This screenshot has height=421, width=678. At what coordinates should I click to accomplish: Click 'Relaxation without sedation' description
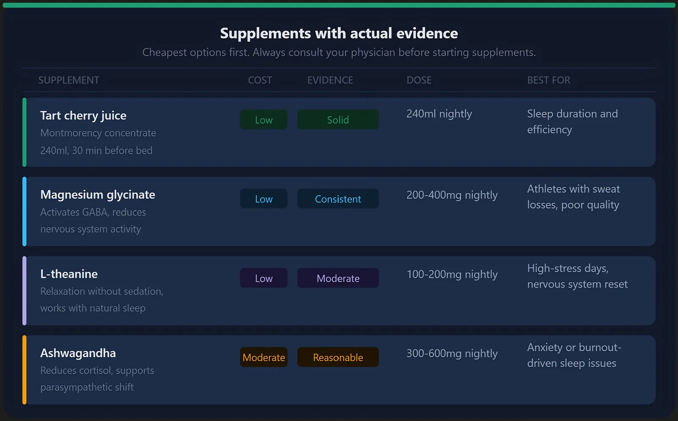tap(102, 299)
